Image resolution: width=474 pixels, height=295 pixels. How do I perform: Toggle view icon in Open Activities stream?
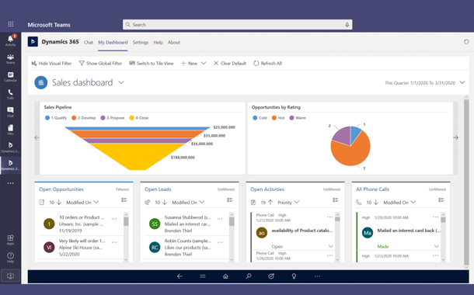[x=336, y=200]
